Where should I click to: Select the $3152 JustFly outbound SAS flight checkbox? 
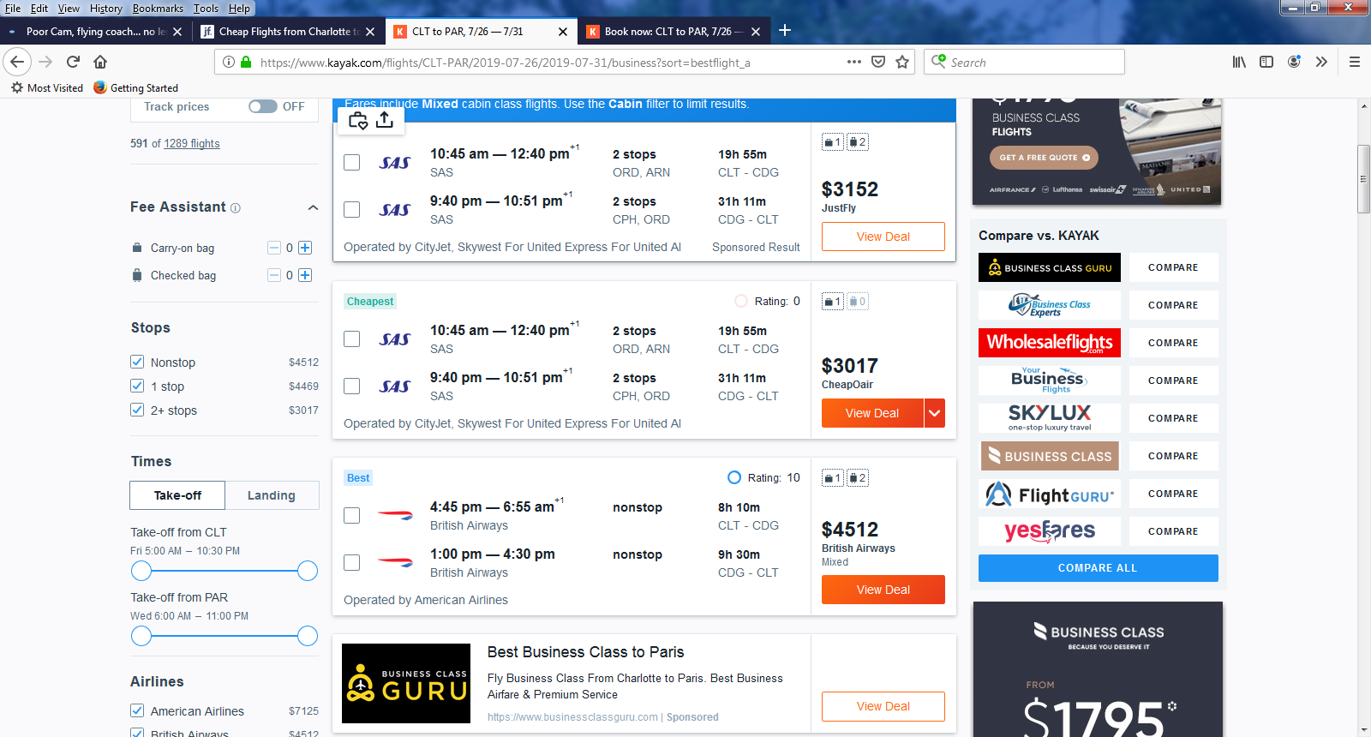click(351, 162)
